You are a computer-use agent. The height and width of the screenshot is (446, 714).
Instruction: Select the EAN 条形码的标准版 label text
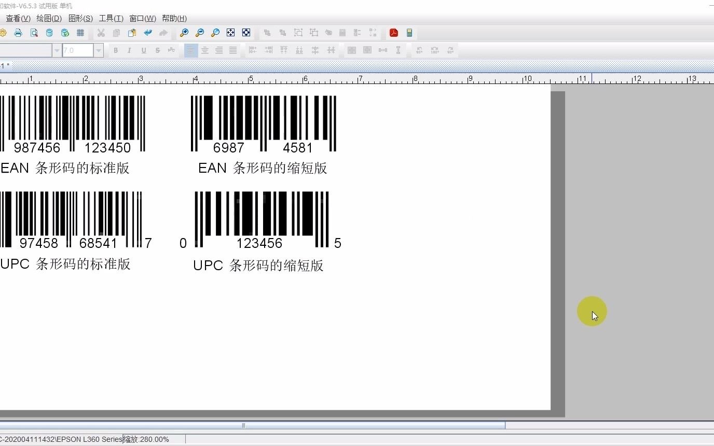[x=65, y=168]
